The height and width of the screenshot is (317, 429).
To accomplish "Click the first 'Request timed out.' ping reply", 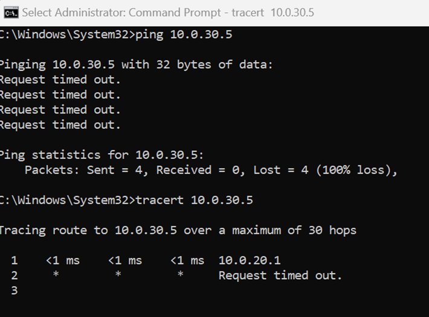I will click(60, 80).
